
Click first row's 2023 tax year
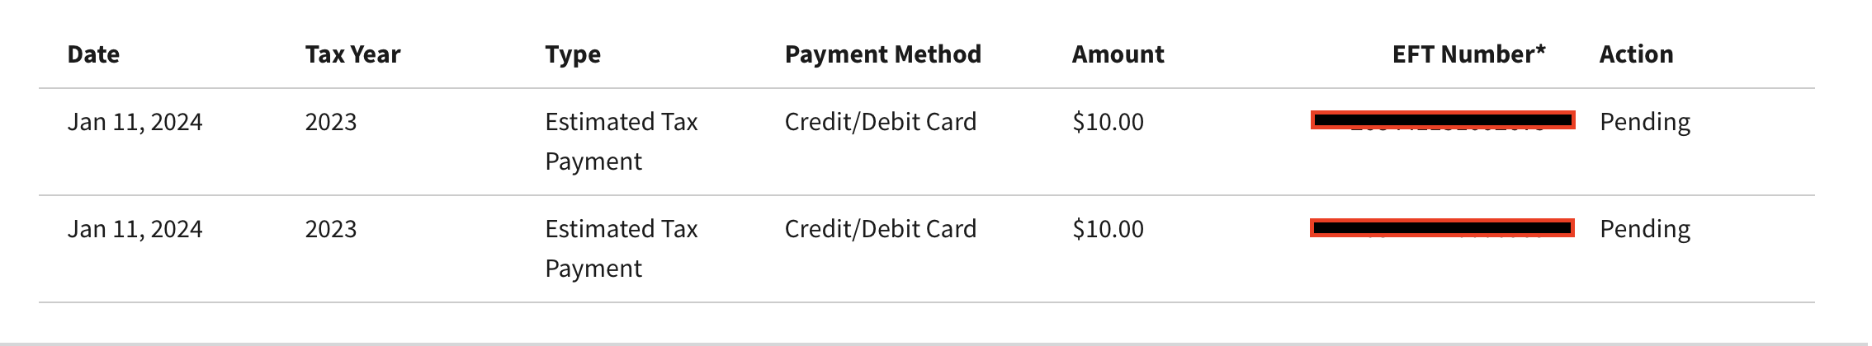point(331,122)
